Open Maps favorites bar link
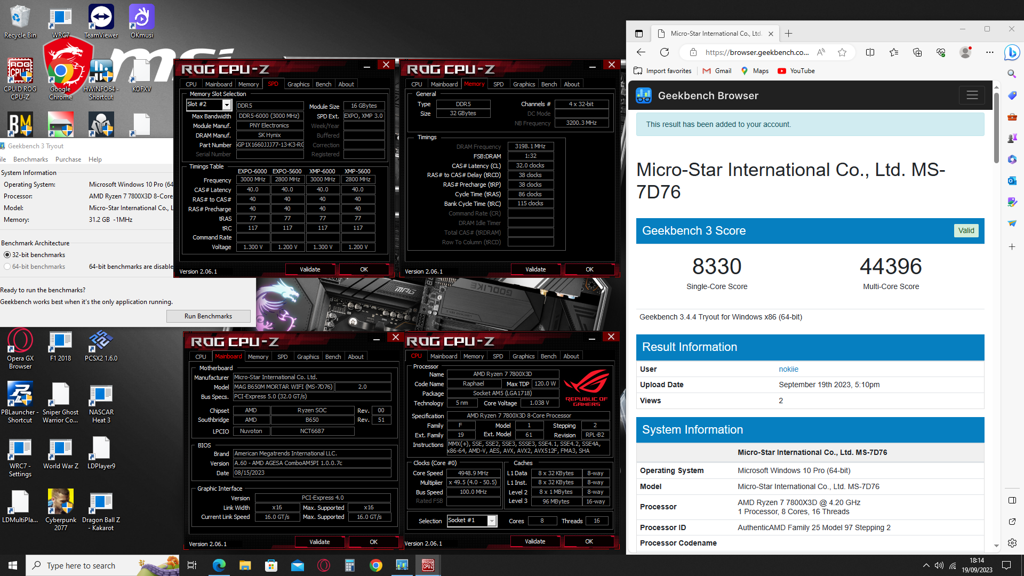 coord(754,71)
